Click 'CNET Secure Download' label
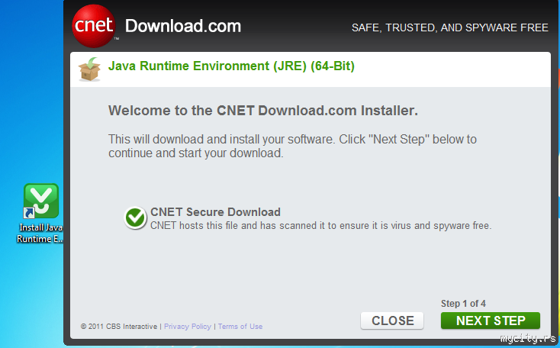The image size is (560, 348). [215, 212]
